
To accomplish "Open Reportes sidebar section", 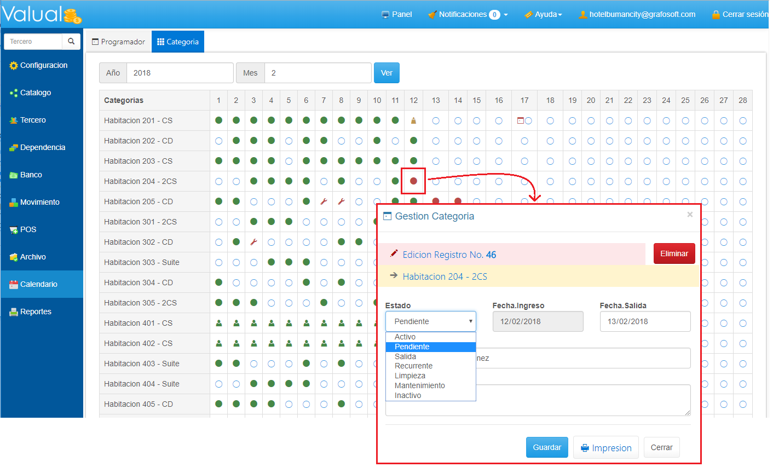I will pyautogui.click(x=31, y=312).
